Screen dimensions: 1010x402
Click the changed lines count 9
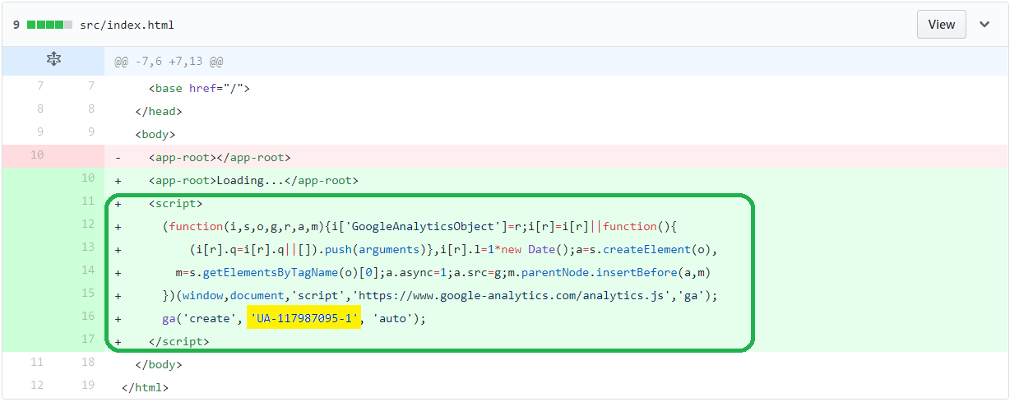click(x=16, y=25)
